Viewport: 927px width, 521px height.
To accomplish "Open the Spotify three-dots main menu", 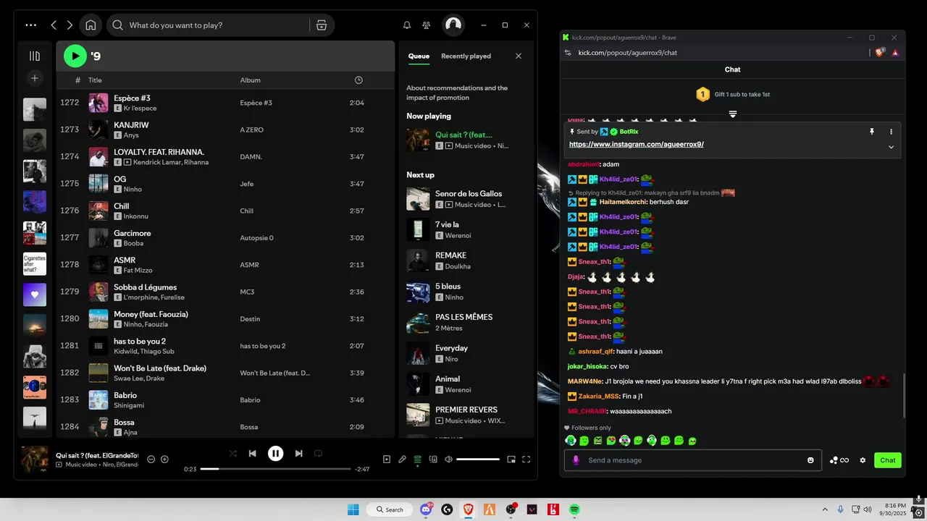I will pos(30,25).
